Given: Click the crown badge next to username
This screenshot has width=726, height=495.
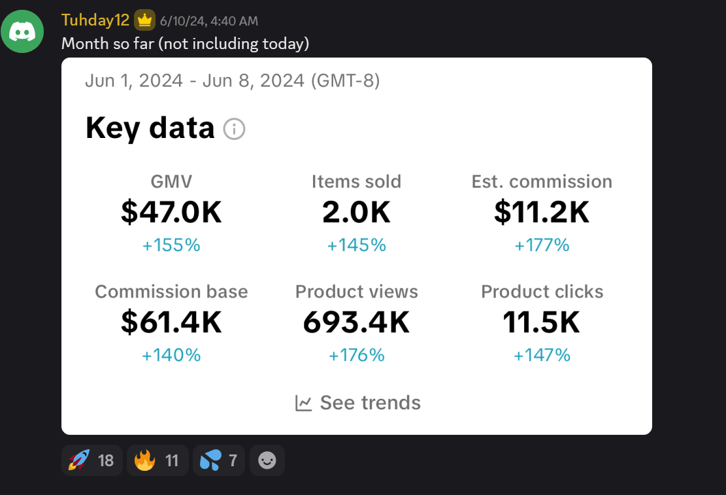Looking at the screenshot, I should point(144,21).
